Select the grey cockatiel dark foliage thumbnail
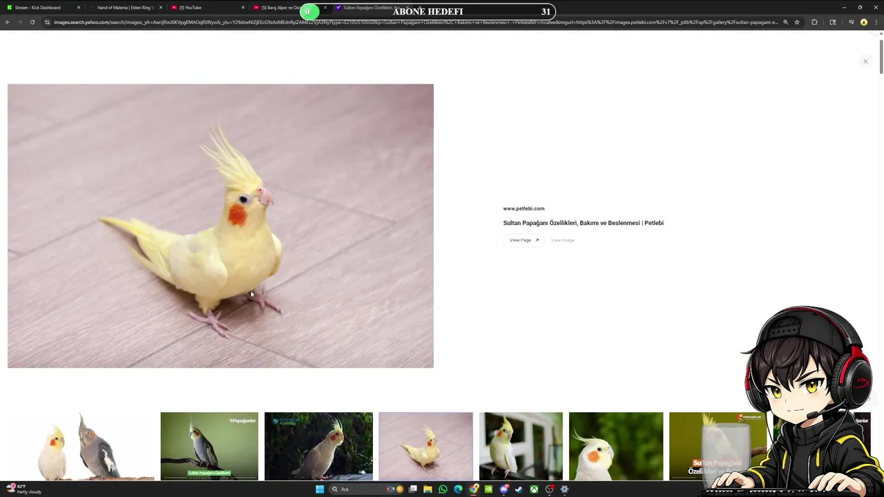Viewport: 884px width, 497px height. pos(318,446)
